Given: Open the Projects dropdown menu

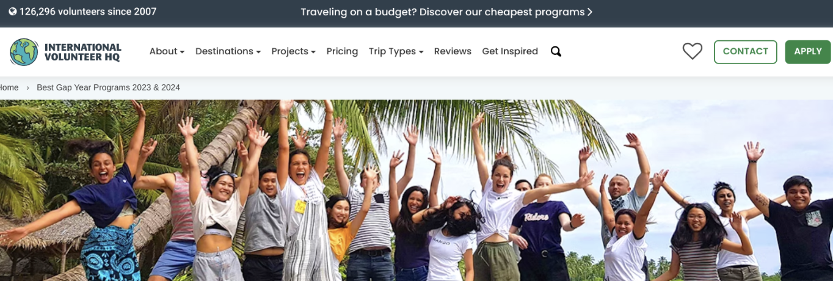Looking at the screenshot, I should (293, 51).
